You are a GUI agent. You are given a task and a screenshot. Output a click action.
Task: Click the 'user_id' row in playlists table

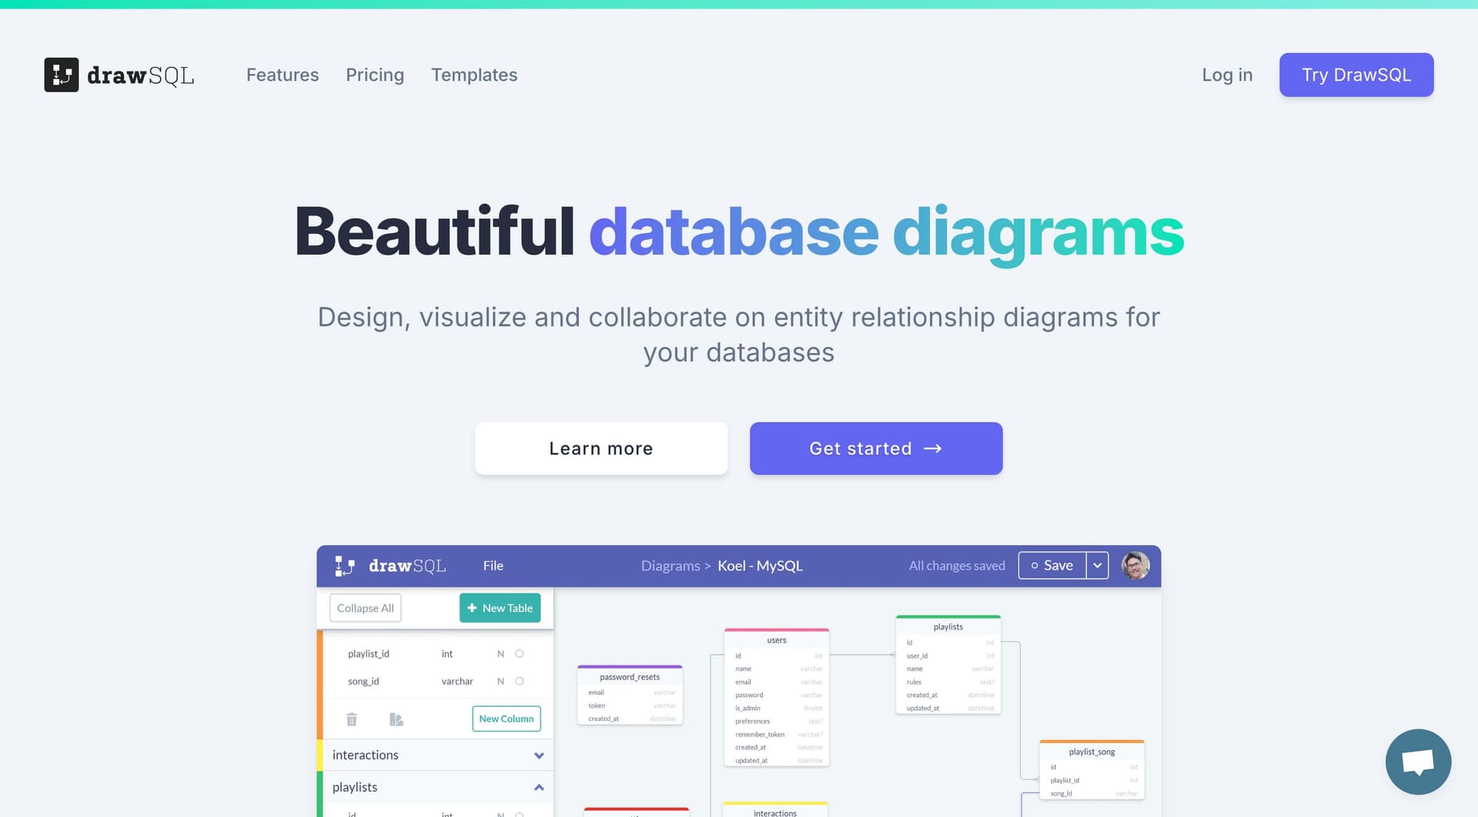coord(948,655)
